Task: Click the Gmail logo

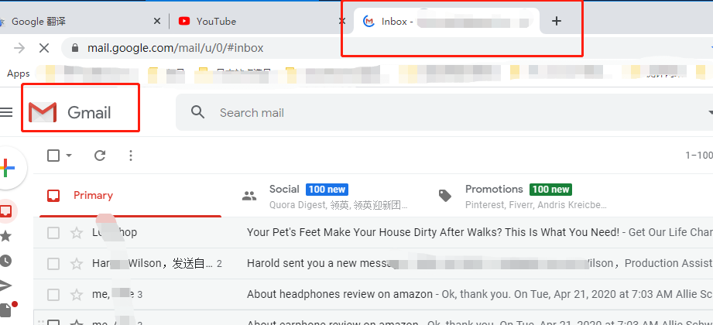Action: (x=70, y=112)
